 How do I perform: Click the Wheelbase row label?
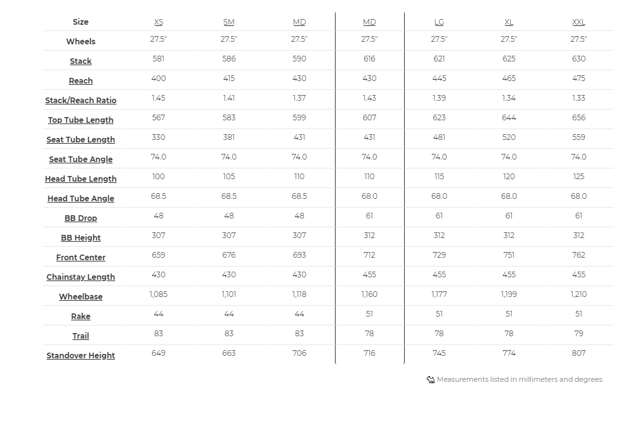point(81,297)
